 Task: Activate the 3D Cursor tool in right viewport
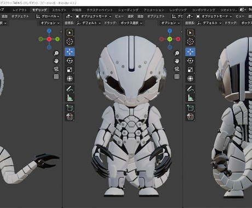point(190,42)
